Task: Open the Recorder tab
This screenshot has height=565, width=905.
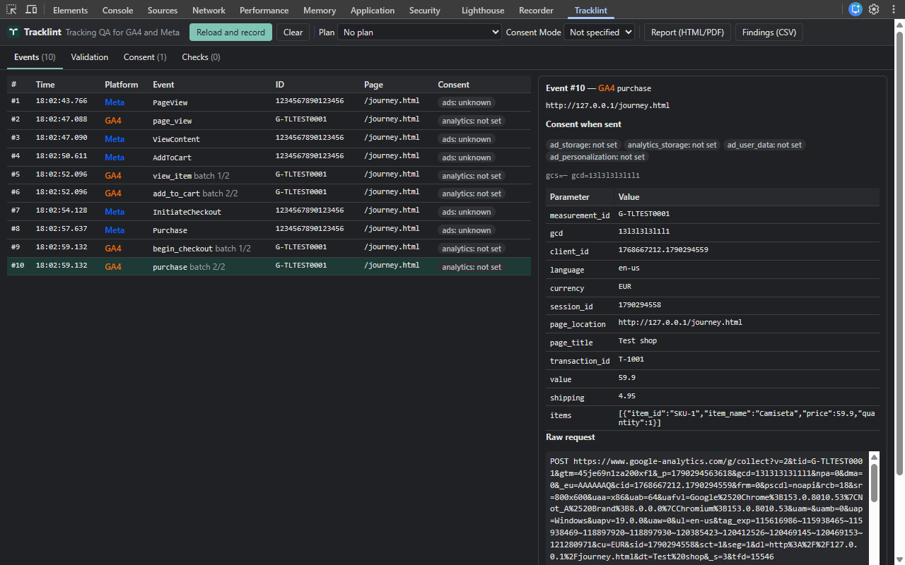Action: coord(536,11)
